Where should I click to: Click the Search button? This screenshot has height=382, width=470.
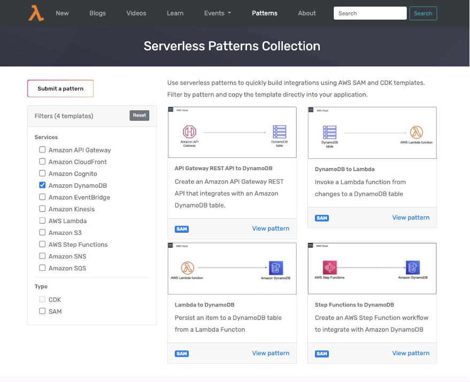[423, 13]
